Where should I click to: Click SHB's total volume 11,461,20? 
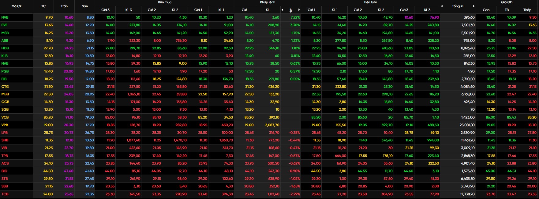pyautogui.click(x=468, y=140)
